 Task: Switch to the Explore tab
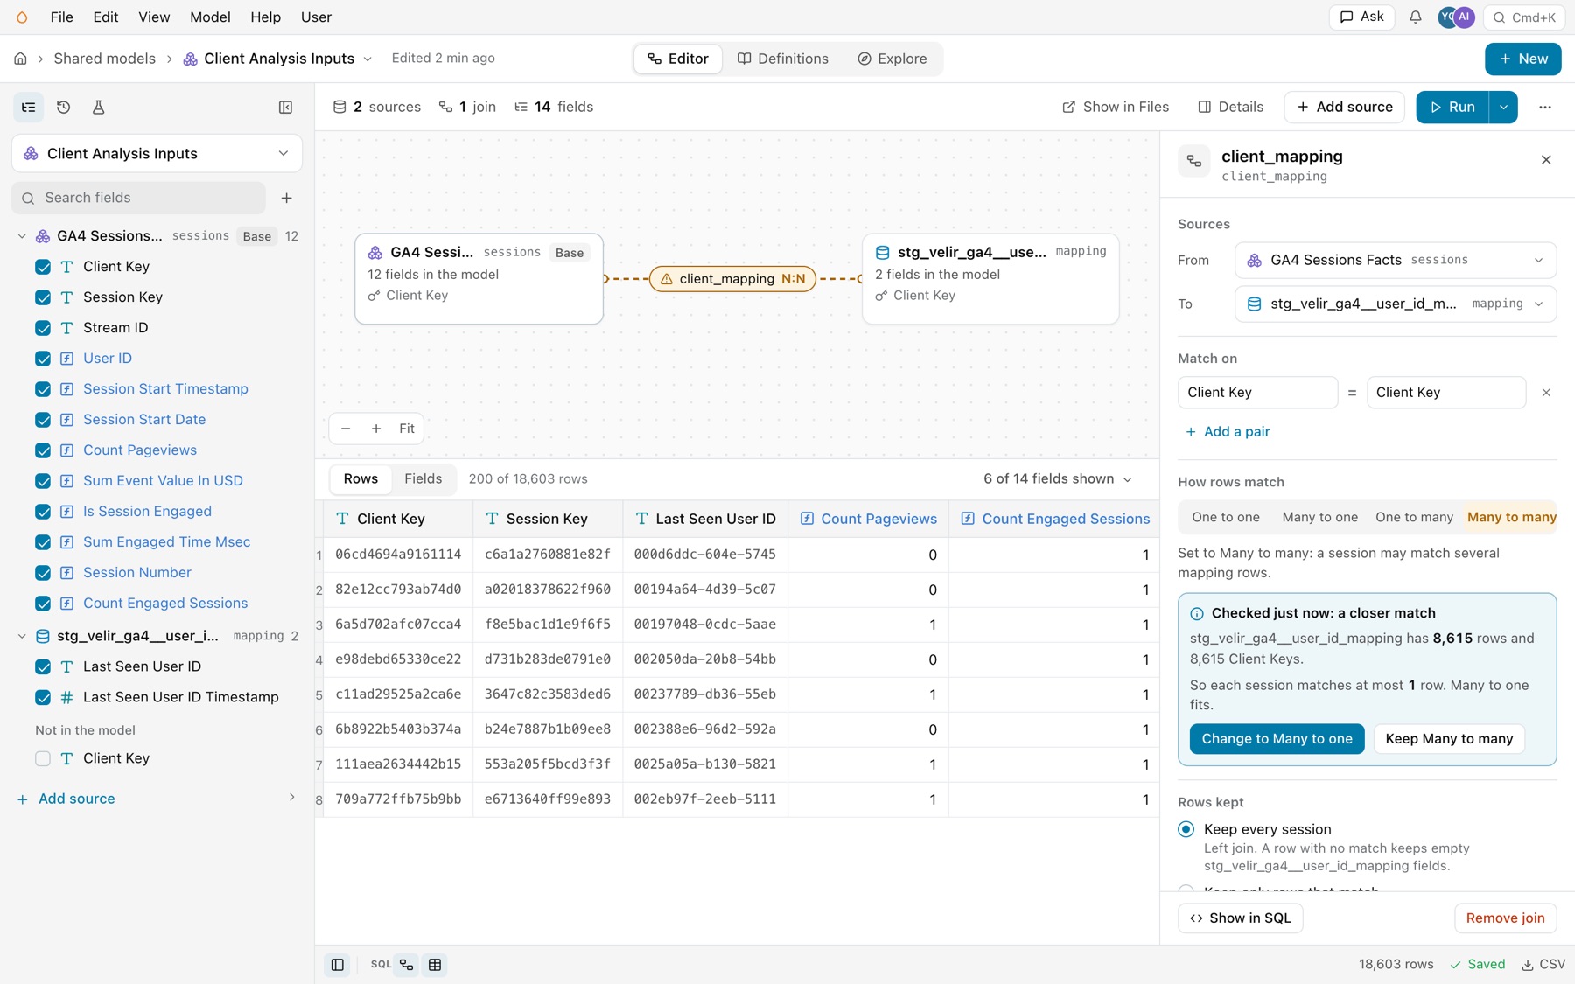click(892, 59)
